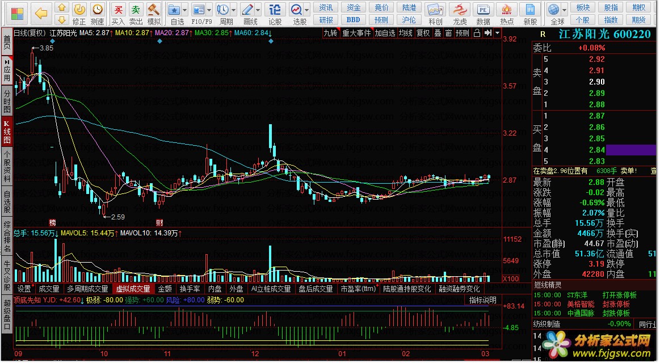The width and height of the screenshot is (660, 363).
Task: Expand the F10/F9 dropdown arrow
Action: coord(209,10)
